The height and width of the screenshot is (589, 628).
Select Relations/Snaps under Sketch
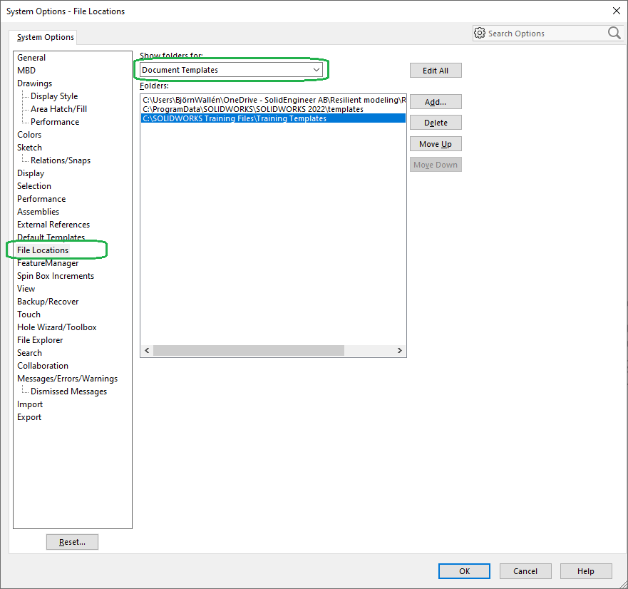click(x=61, y=160)
